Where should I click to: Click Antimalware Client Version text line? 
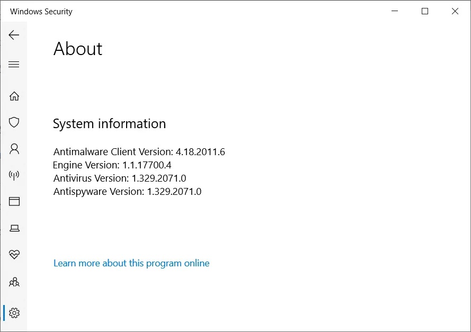139,152
